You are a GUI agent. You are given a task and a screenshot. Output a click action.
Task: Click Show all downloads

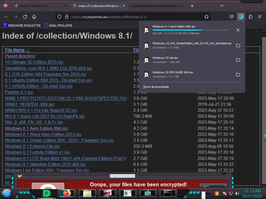[156, 87]
